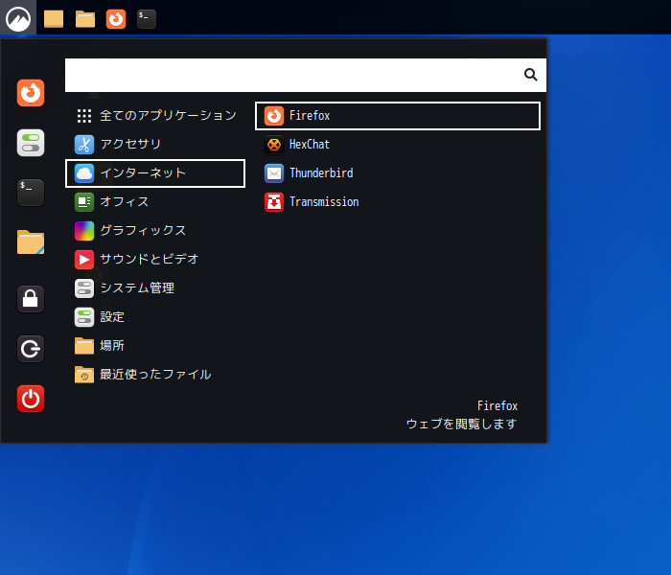Launch Transmission from the application list

398,202
